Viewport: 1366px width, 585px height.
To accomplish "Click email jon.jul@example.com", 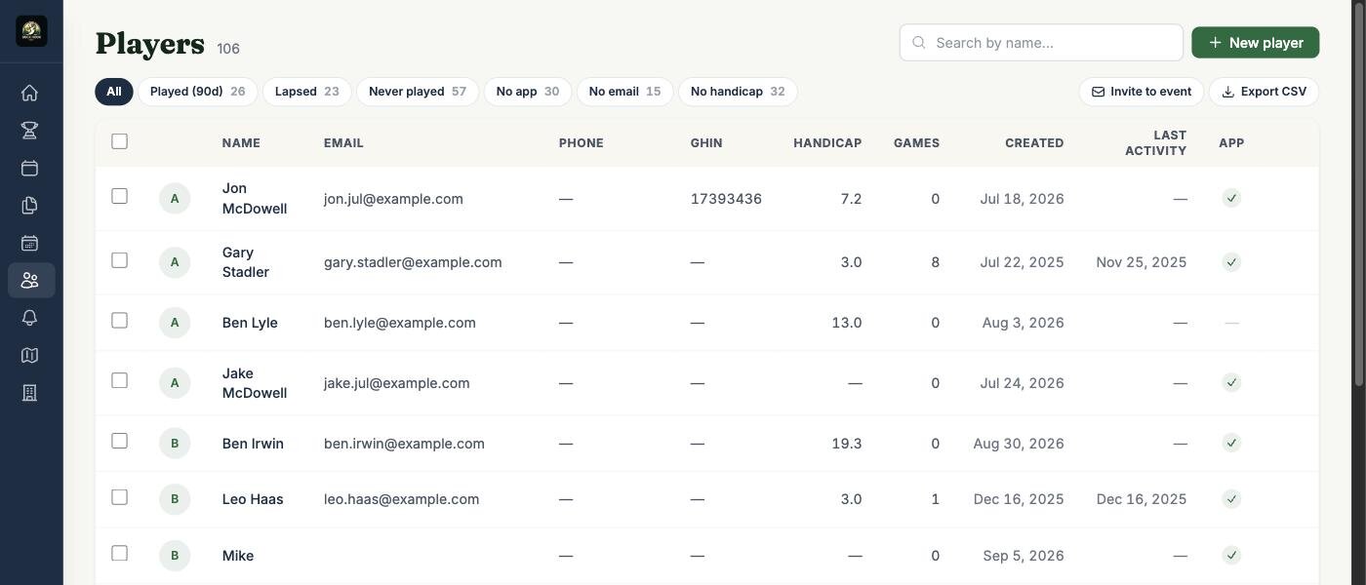I will coord(393,199).
